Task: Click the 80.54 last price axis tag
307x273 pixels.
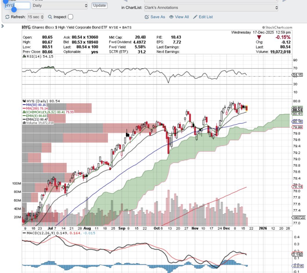Action: click(297, 110)
